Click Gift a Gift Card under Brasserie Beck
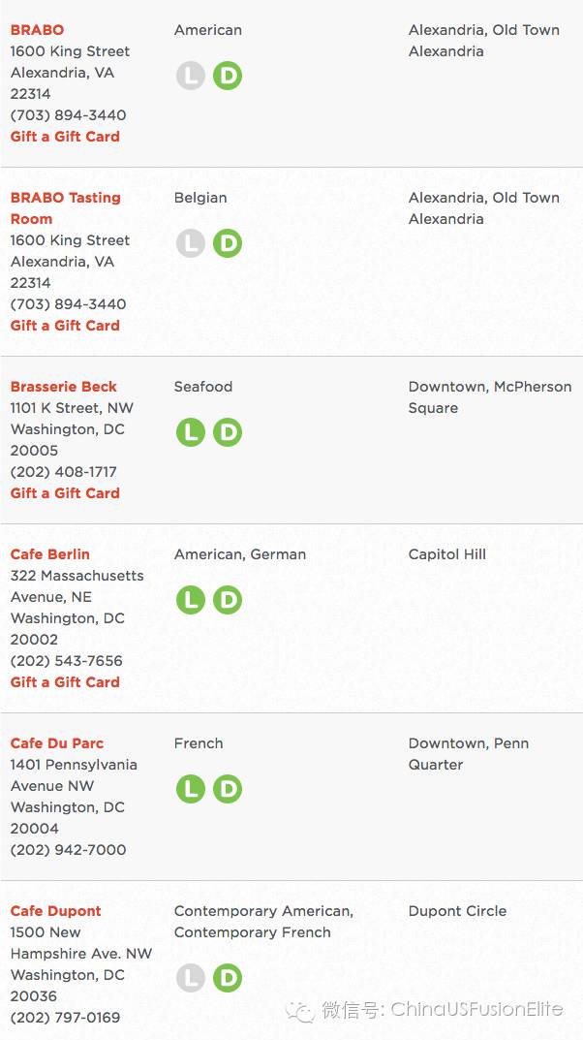The width and height of the screenshot is (583, 1040). (x=65, y=493)
